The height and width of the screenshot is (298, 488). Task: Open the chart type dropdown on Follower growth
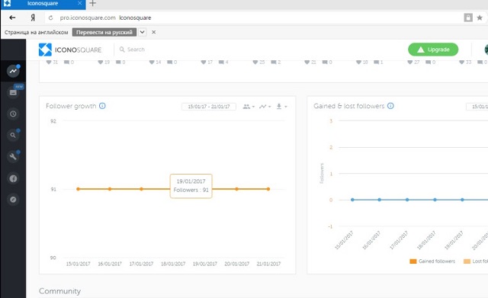coord(265,107)
